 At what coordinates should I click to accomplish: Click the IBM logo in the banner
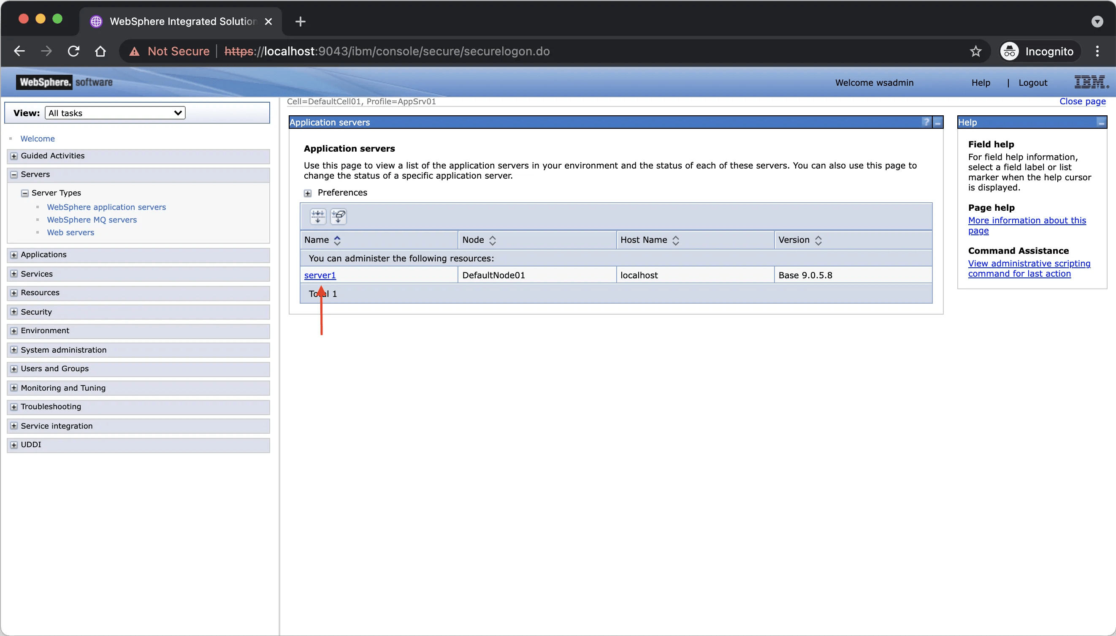point(1091,82)
